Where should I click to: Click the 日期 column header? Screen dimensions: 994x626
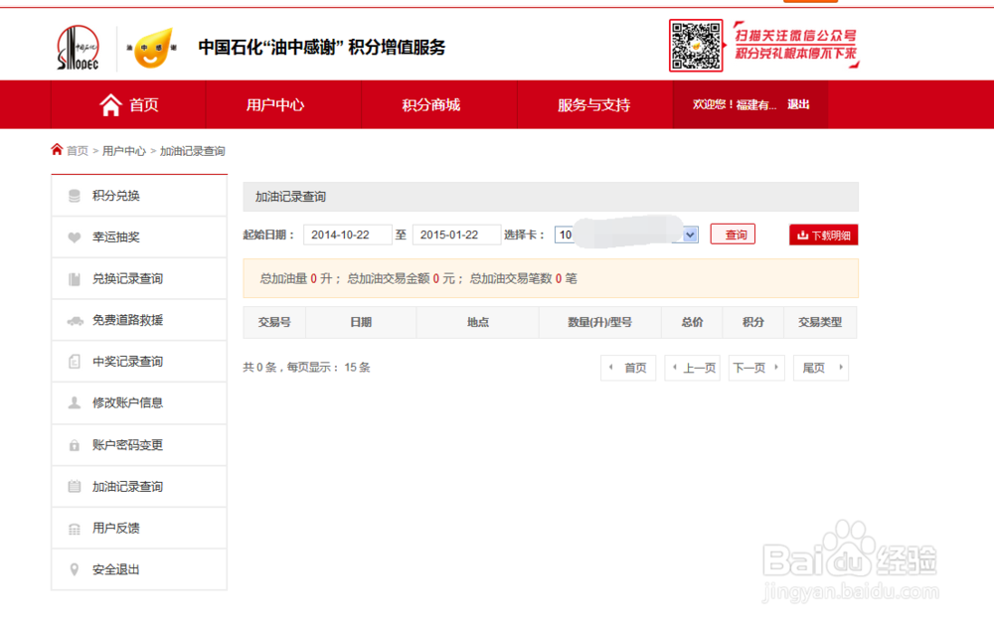361,322
